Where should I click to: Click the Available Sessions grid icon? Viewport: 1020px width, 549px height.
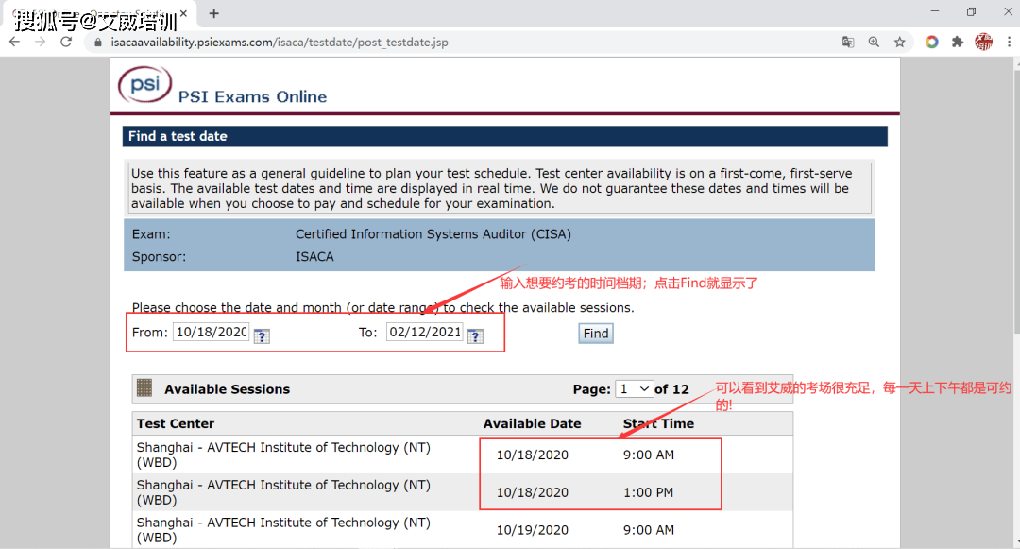click(x=144, y=387)
